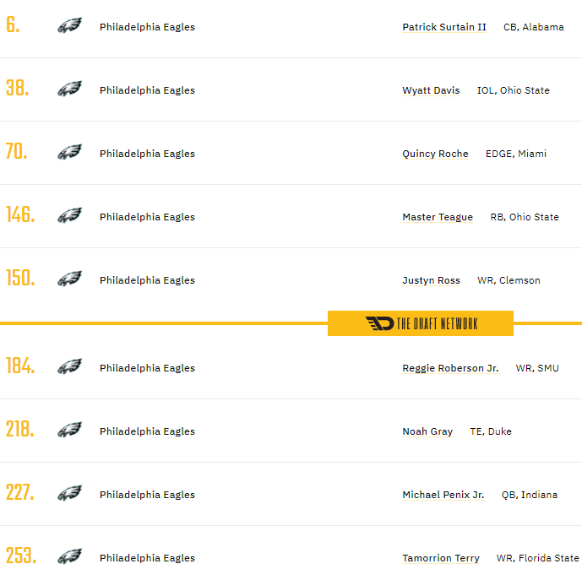The width and height of the screenshot is (582, 580).
Task: Click the Eagles logo beside pick 184
Action: tap(69, 367)
